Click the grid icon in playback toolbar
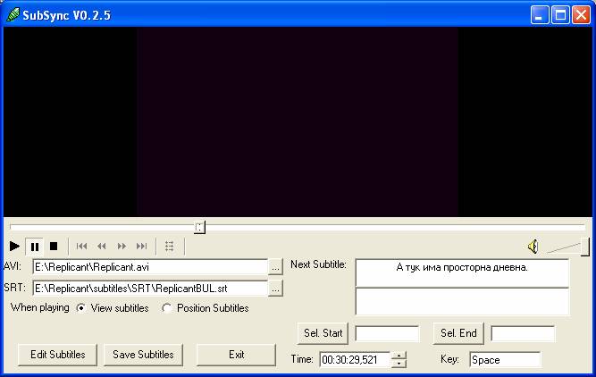The height and width of the screenshot is (377, 596). (170, 247)
